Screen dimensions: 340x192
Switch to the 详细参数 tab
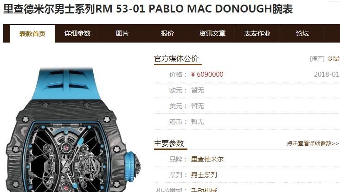77,33
